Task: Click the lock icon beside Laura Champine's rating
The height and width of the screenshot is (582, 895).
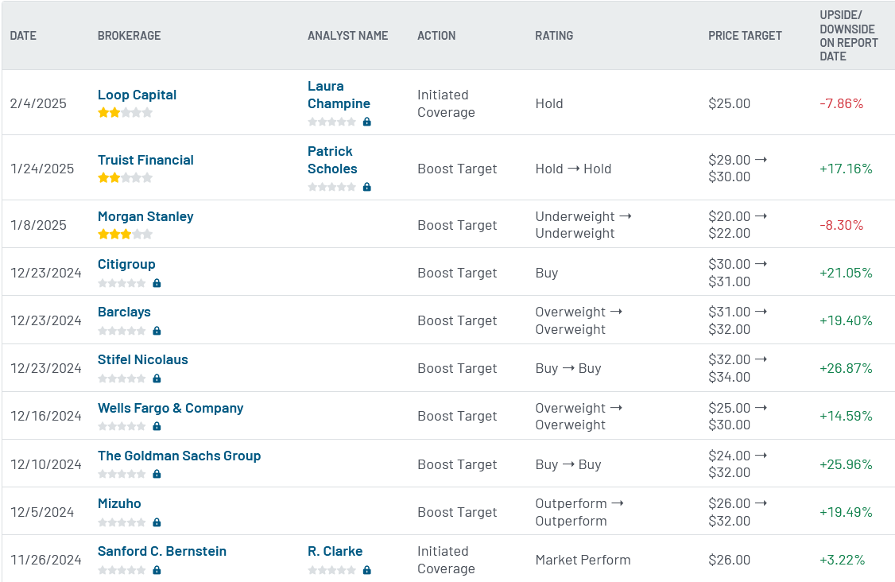Action: tap(367, 122)
